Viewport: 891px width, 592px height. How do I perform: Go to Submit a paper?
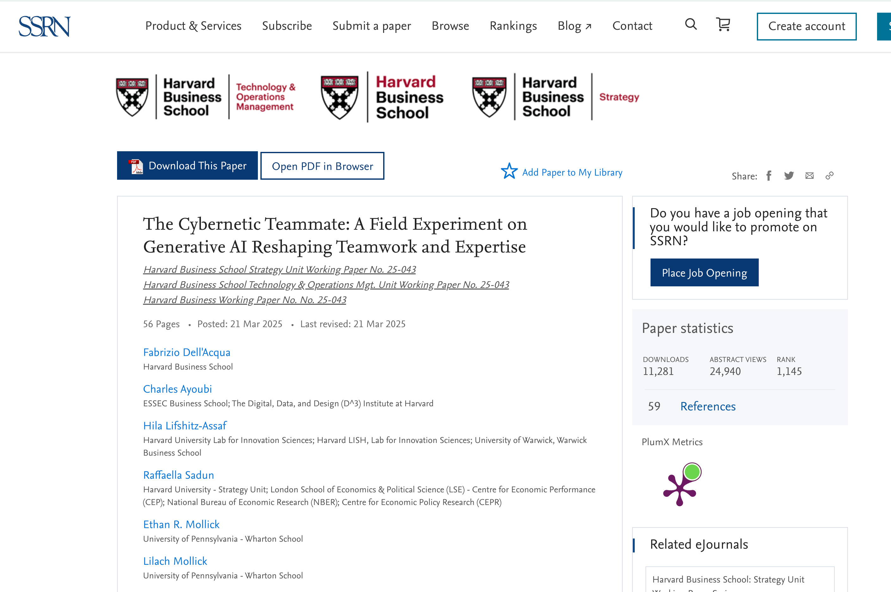coord(371,26)
